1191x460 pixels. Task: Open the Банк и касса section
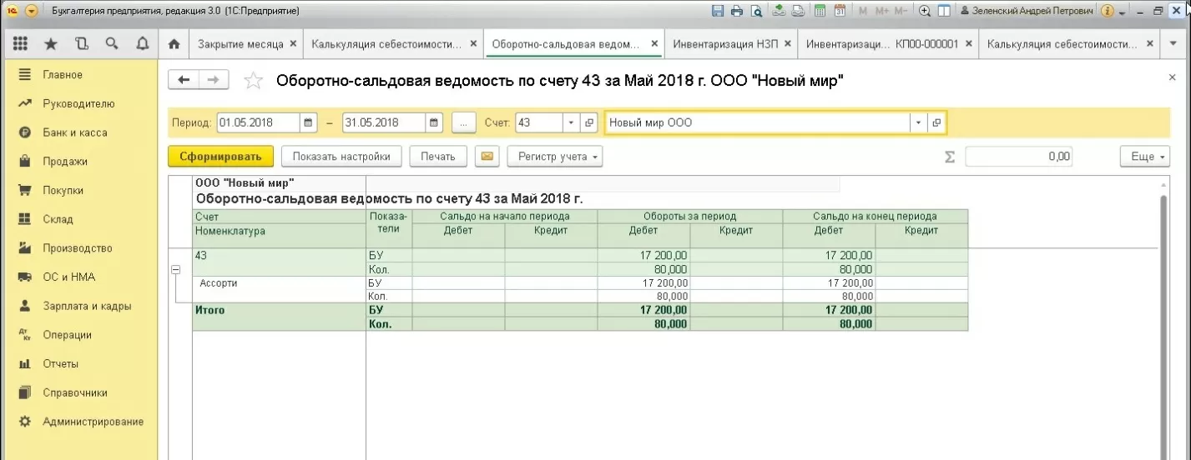click(75, 132)
